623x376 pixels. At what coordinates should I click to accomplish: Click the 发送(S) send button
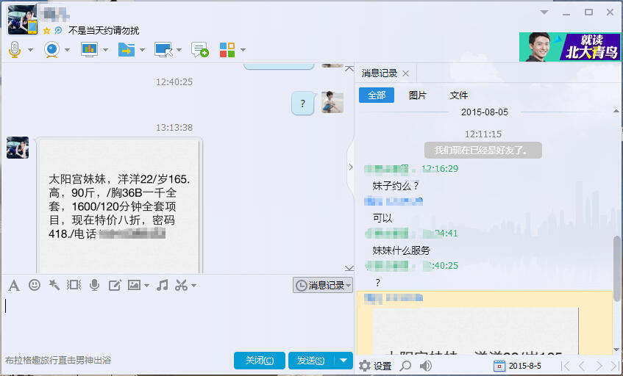pyautogui.click(x=311, y=361)
